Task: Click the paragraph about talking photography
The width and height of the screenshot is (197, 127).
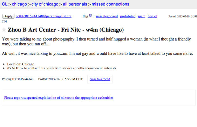Action: click(x=96, y=42)
